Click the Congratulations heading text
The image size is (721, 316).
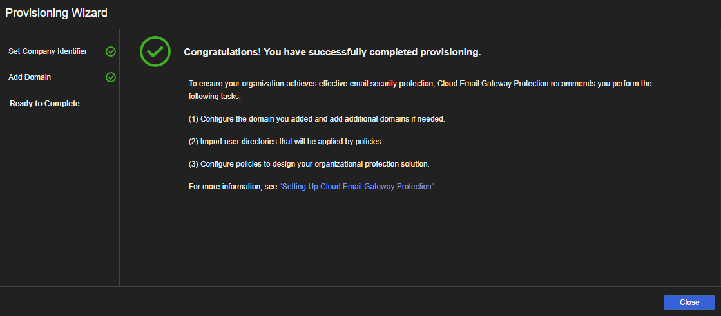pos(332,52)
